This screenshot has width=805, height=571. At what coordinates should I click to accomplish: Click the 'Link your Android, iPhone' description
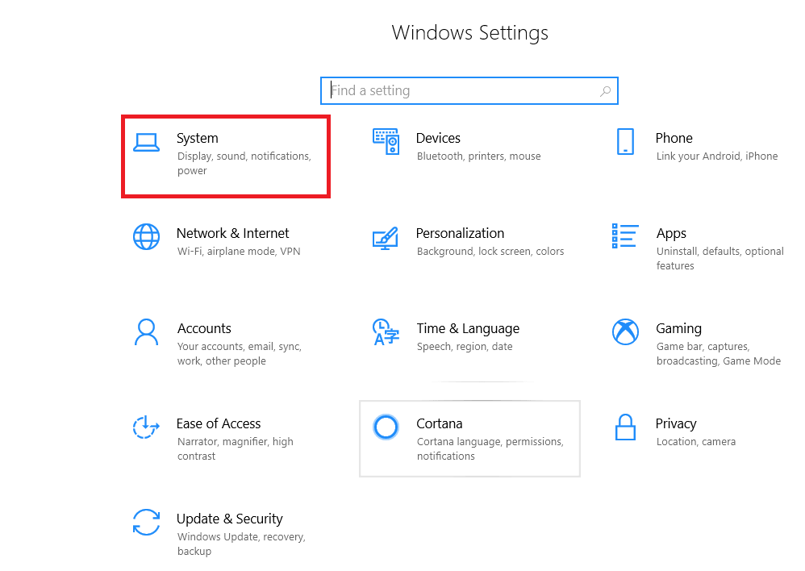[716, 156]
